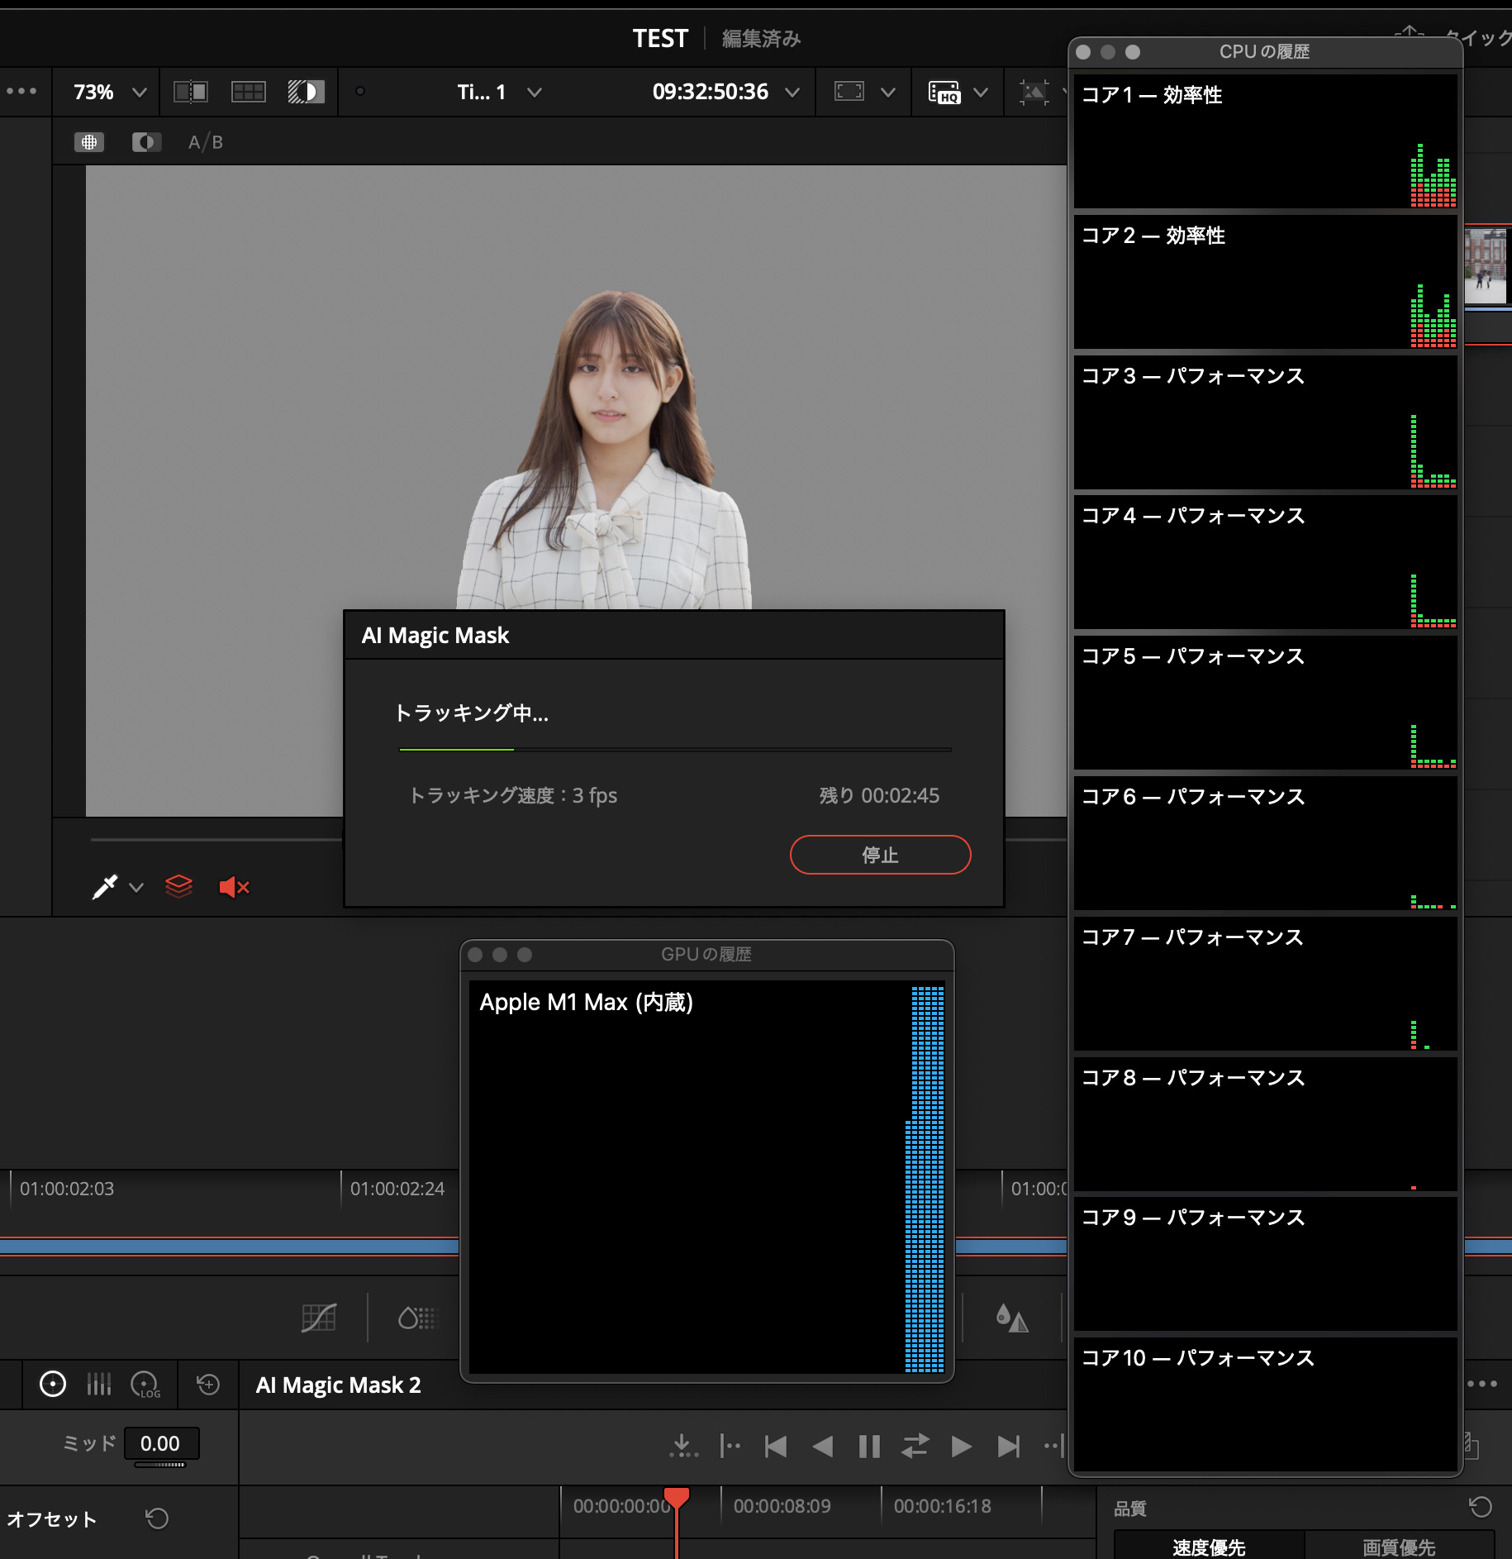Open the Curves palette icon
1512x1559 pixels.
[318, 1318]
